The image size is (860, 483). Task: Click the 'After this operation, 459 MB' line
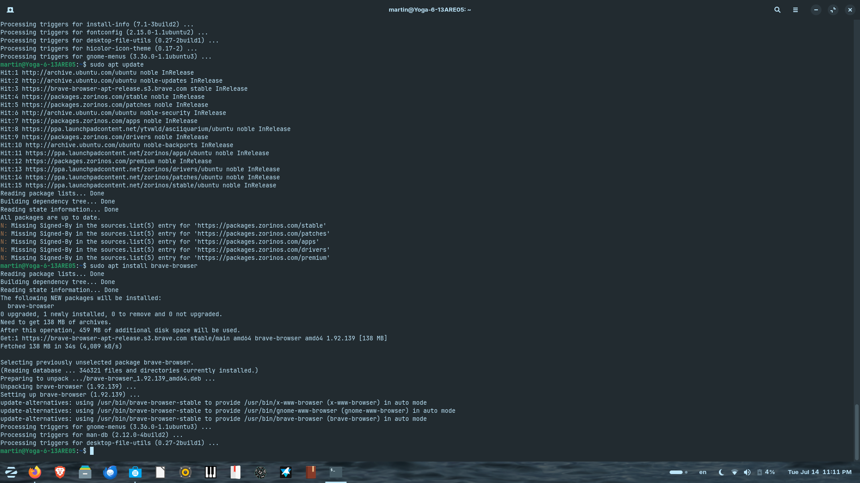point(120,330)
